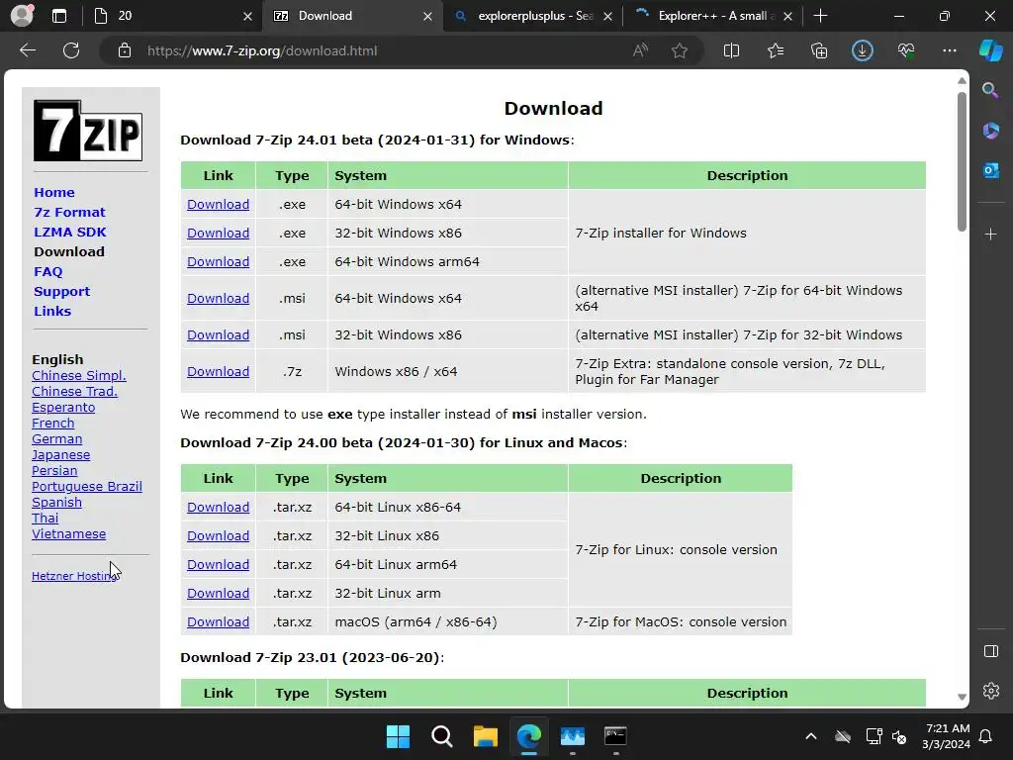Open Links page
Screen dimensions: 1013x760
click(52, 311)
